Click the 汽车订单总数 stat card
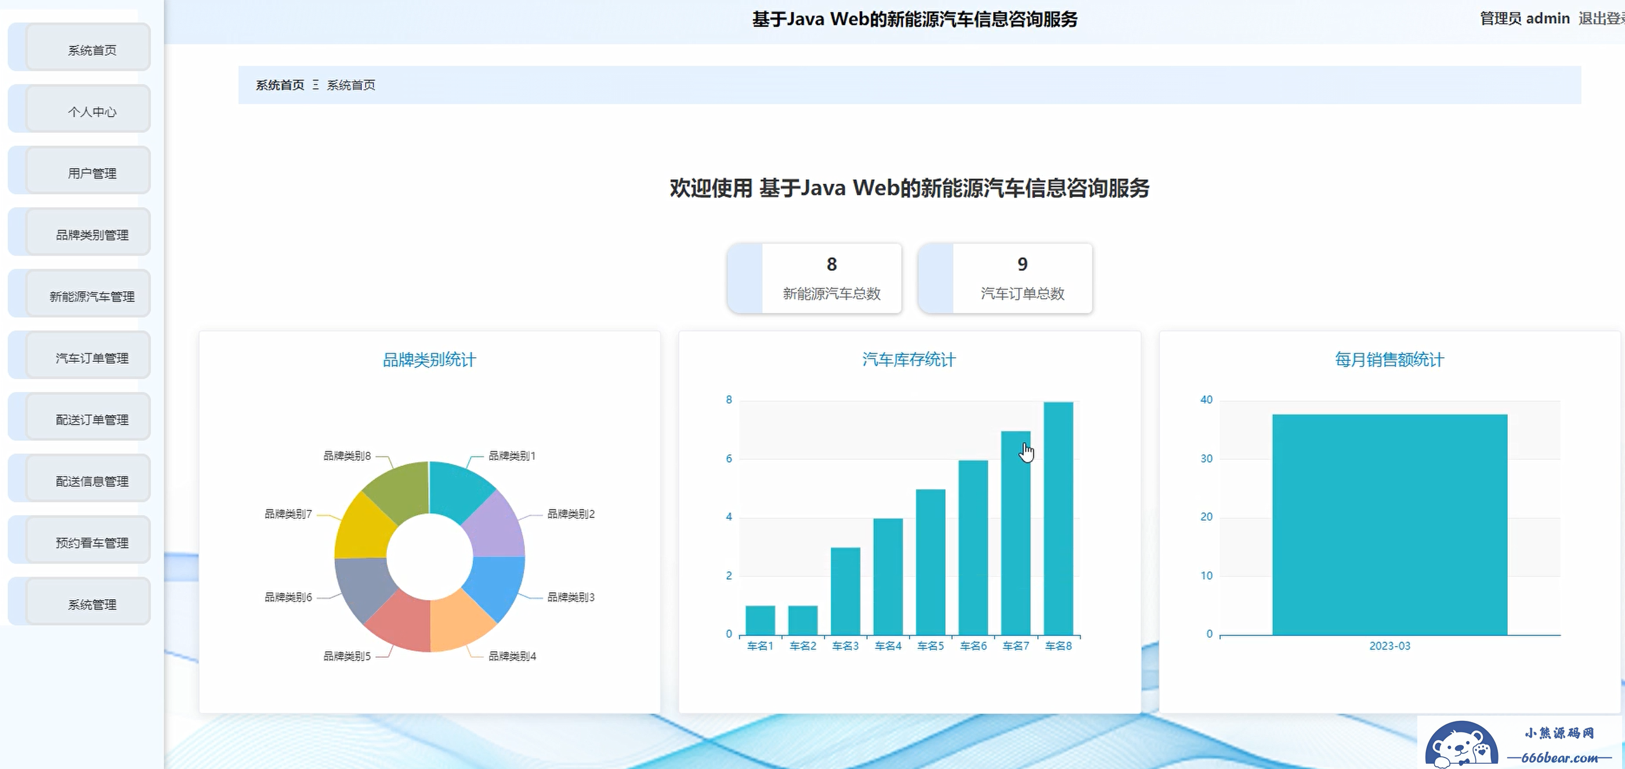 (1005, 278)
